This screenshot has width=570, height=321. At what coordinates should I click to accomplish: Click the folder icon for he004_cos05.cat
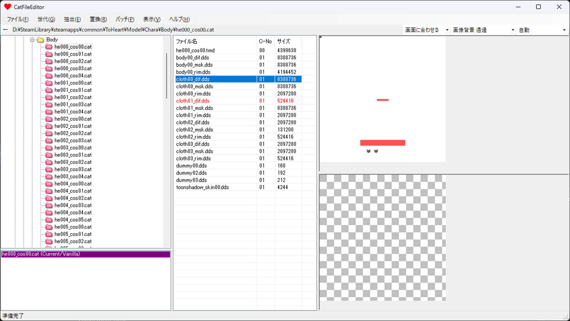click(x=49, y=220)
